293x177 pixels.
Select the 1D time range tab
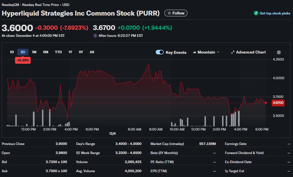pyautogui.click(x=12, y=52)
